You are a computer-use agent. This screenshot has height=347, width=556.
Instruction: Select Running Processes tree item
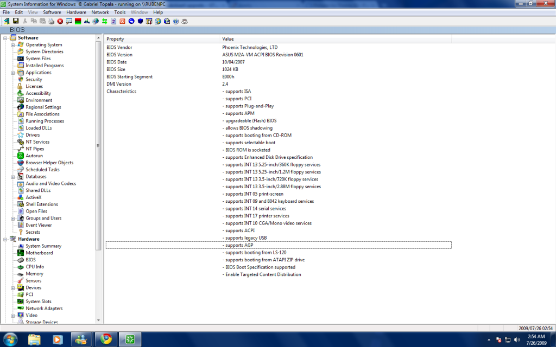tap(45, 121)
